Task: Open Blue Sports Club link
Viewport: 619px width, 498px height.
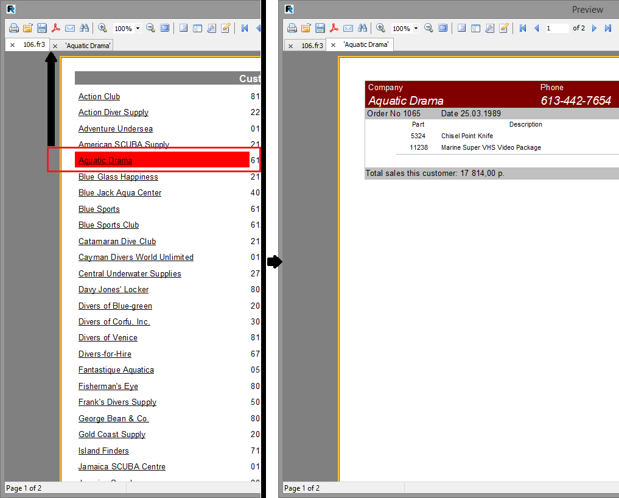Action: (108, 225)
